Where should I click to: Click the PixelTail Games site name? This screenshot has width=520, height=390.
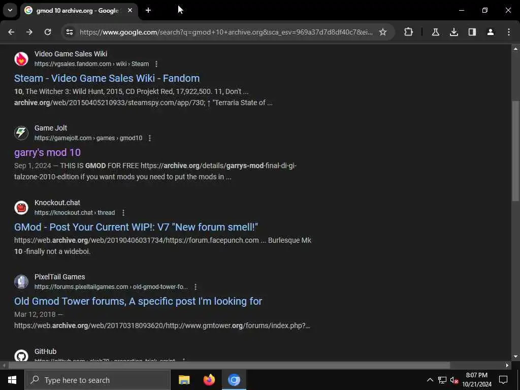click(x=60, y=277)
